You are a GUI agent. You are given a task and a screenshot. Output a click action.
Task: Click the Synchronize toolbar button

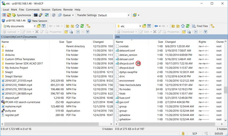(x=22, y=15)
